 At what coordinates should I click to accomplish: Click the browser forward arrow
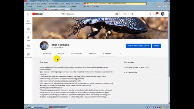pyautogui.click(x=29, y=9)
